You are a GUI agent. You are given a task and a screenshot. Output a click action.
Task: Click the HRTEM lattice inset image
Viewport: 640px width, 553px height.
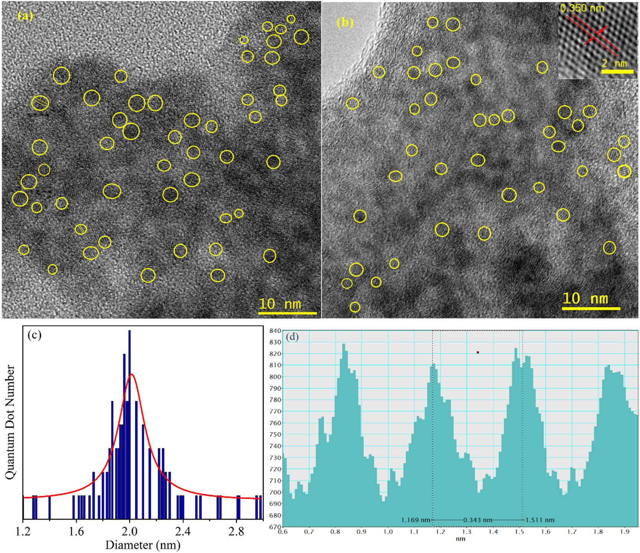(598, 40)
